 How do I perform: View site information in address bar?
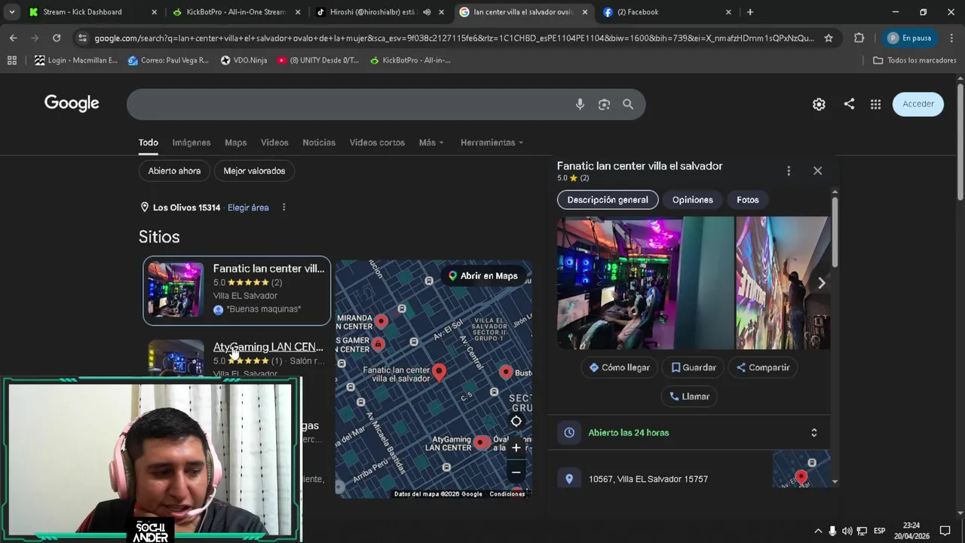[82, 38]
